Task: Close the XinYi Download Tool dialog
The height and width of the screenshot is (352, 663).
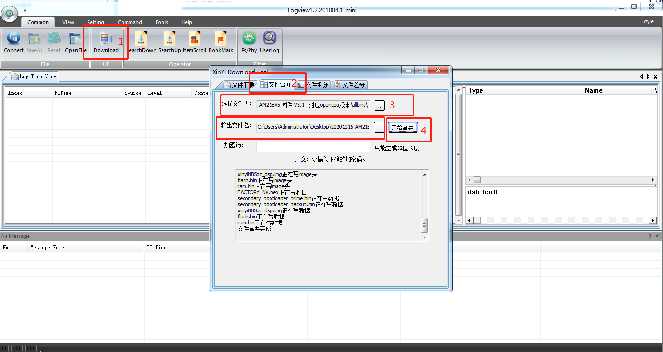Action: (x=438, y=70)
